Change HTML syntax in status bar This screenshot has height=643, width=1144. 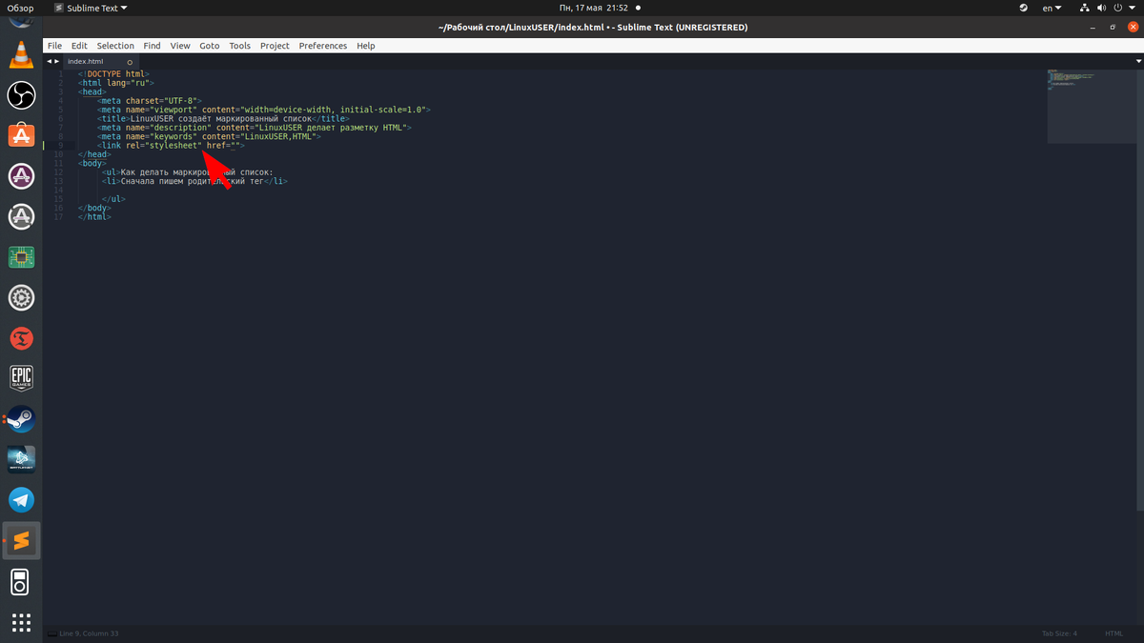pyautogui.click(x=1113, y=633)
